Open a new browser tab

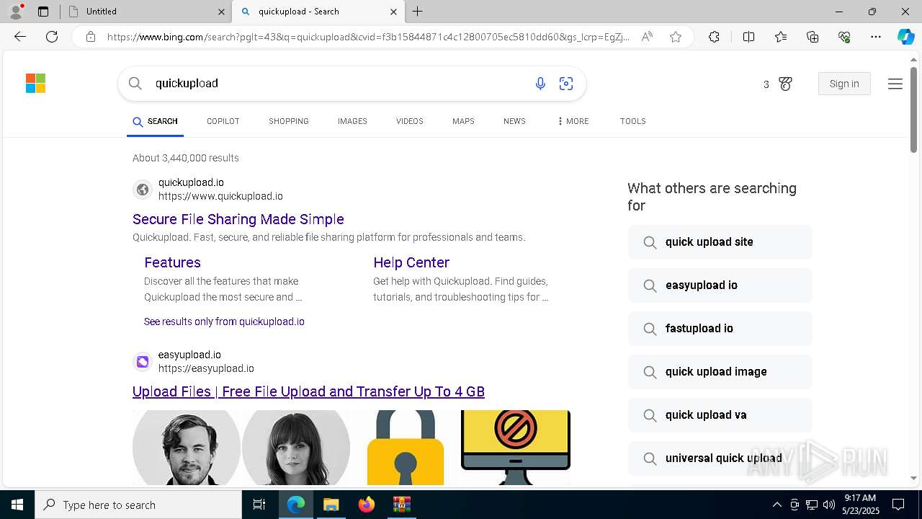[418, 12]
